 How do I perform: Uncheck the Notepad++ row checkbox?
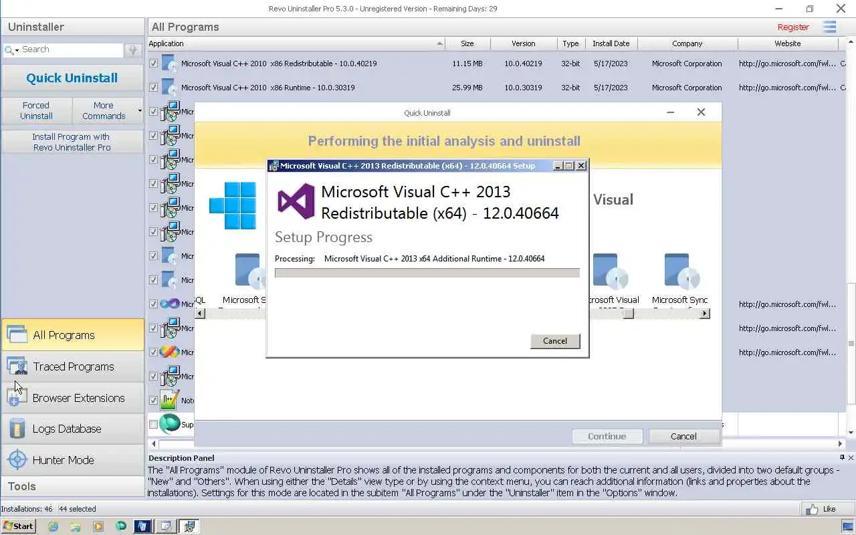point(154,401)
